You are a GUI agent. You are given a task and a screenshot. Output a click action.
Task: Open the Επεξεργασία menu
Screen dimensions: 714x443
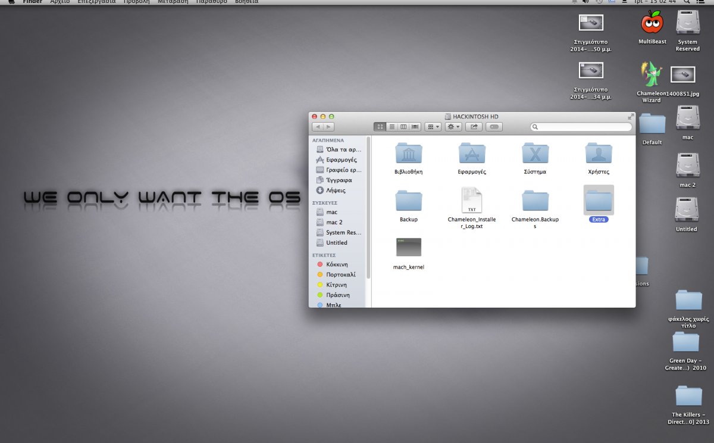click(x=96, y=2)
